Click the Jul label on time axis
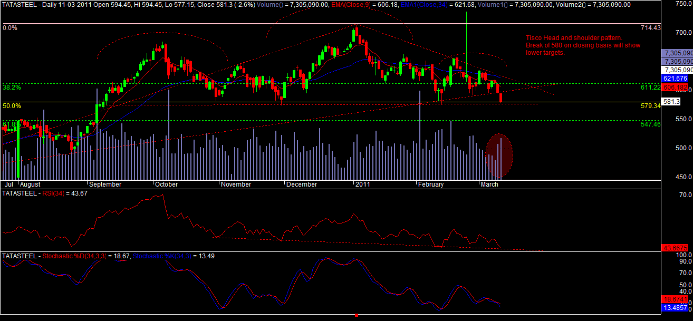Viewport: 693px width, 321px height. pos(8,184)
